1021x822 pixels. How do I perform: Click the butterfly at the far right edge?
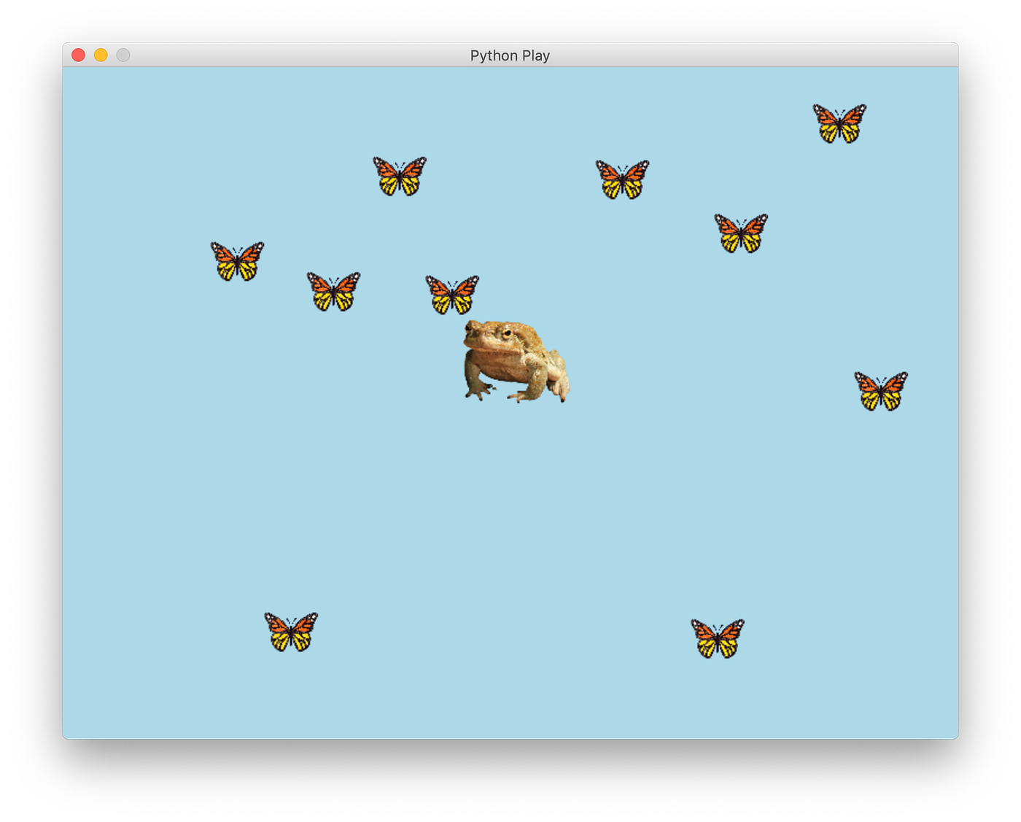pos(881,391)
